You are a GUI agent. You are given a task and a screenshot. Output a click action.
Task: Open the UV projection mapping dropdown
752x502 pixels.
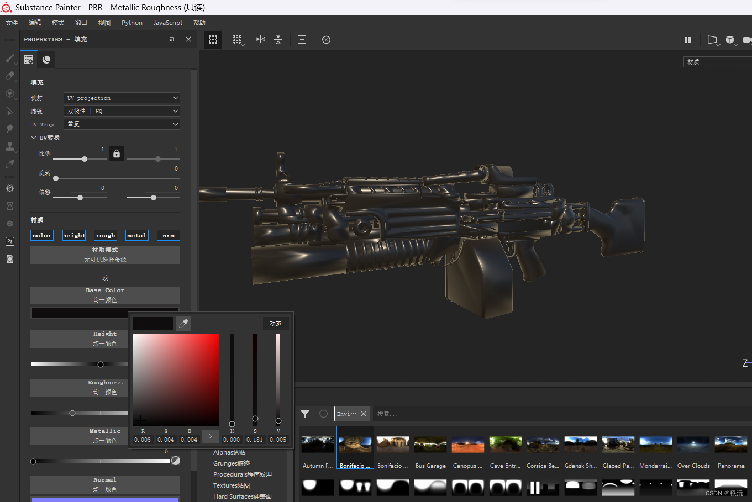[122, 98]
